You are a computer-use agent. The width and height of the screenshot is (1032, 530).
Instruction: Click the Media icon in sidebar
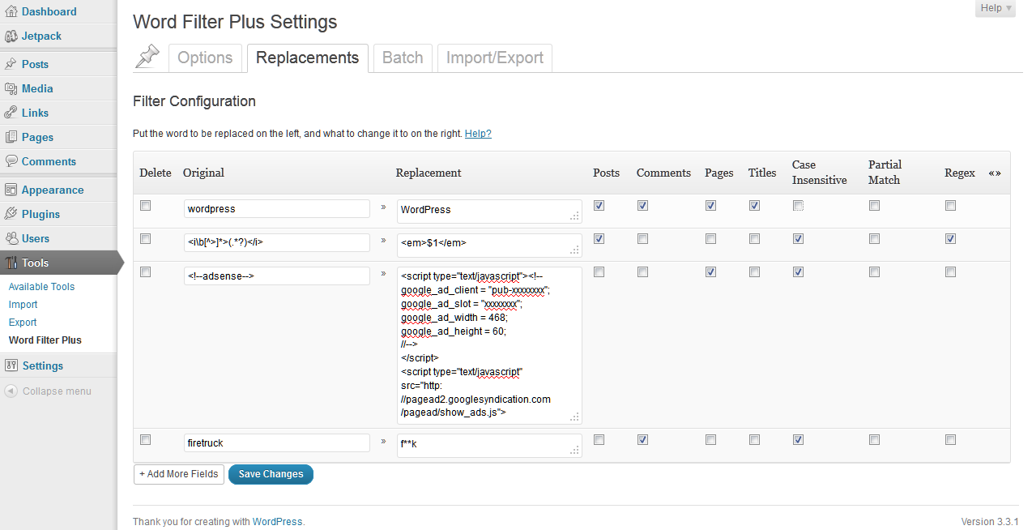pos(11,88)
